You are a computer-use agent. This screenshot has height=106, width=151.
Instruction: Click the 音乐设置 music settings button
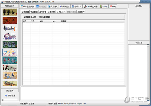point(10,95)
